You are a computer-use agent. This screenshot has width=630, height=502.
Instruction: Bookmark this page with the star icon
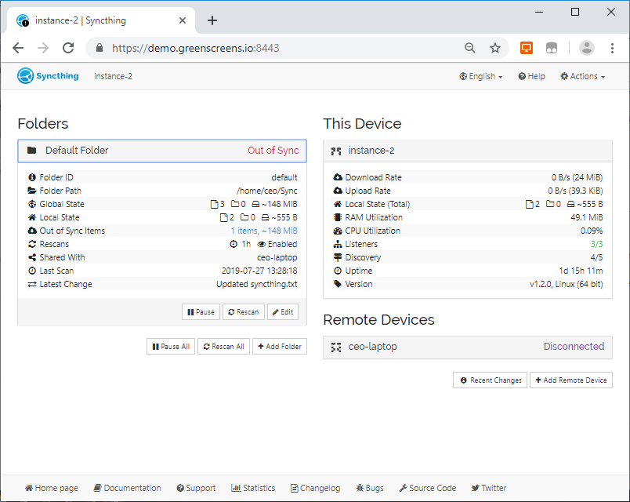495,48
